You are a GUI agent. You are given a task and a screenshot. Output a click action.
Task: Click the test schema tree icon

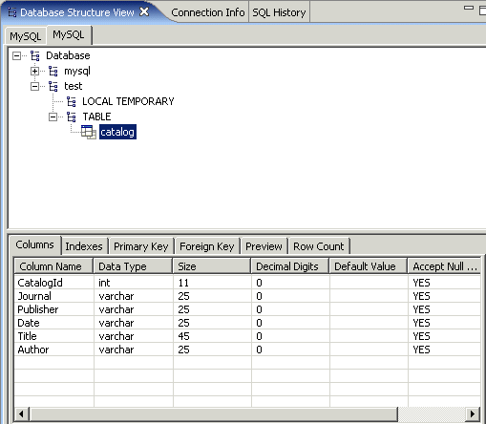coord(53,86)
